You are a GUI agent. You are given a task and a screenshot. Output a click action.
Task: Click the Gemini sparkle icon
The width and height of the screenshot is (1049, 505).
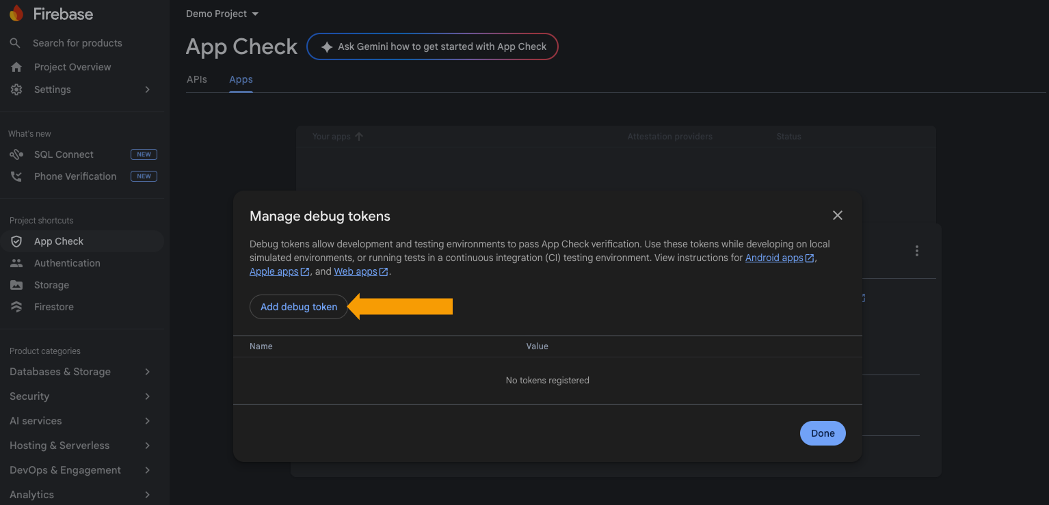[x=326, y=47]
